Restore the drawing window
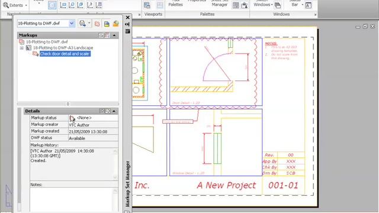Image resolution: width=379 pixels, height=213 pixels. pyautogui.click(x=365, y=26)
